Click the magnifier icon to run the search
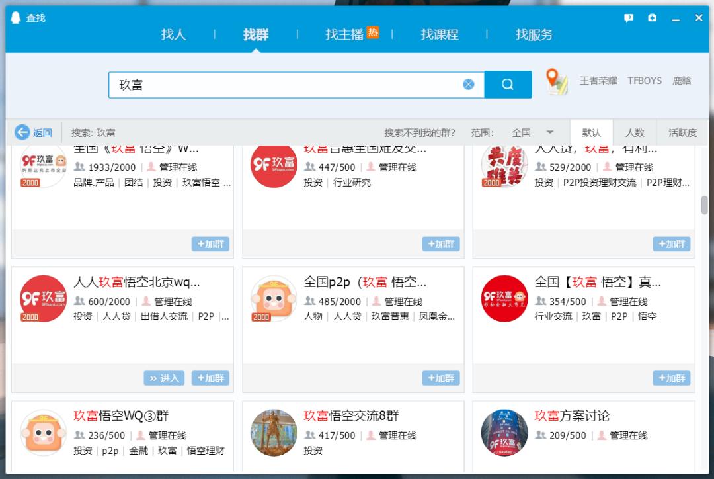The height and width of the screenshot is (479, 714). 507,84
